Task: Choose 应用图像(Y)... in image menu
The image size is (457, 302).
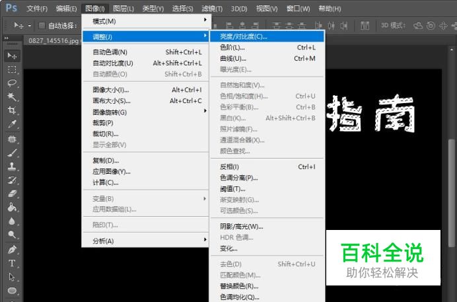Action: 146,171
